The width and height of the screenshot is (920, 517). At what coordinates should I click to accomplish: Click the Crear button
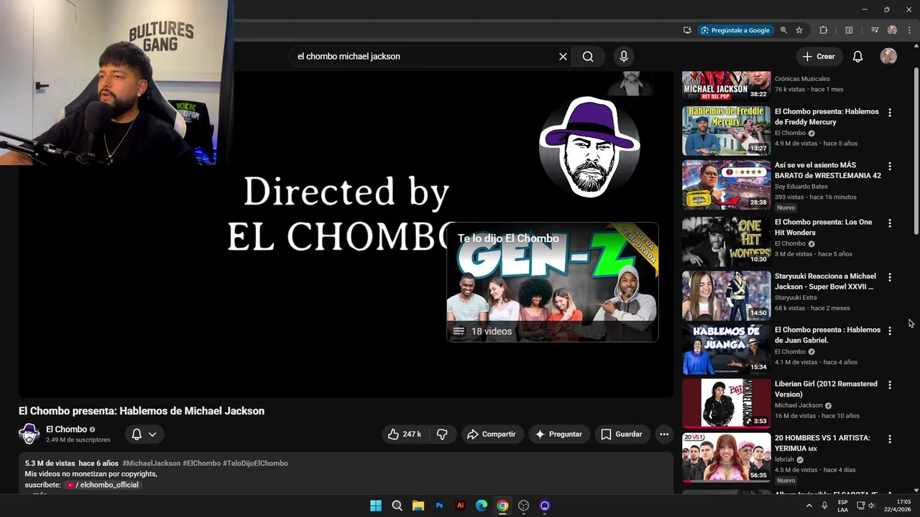(x=819, y=57)
